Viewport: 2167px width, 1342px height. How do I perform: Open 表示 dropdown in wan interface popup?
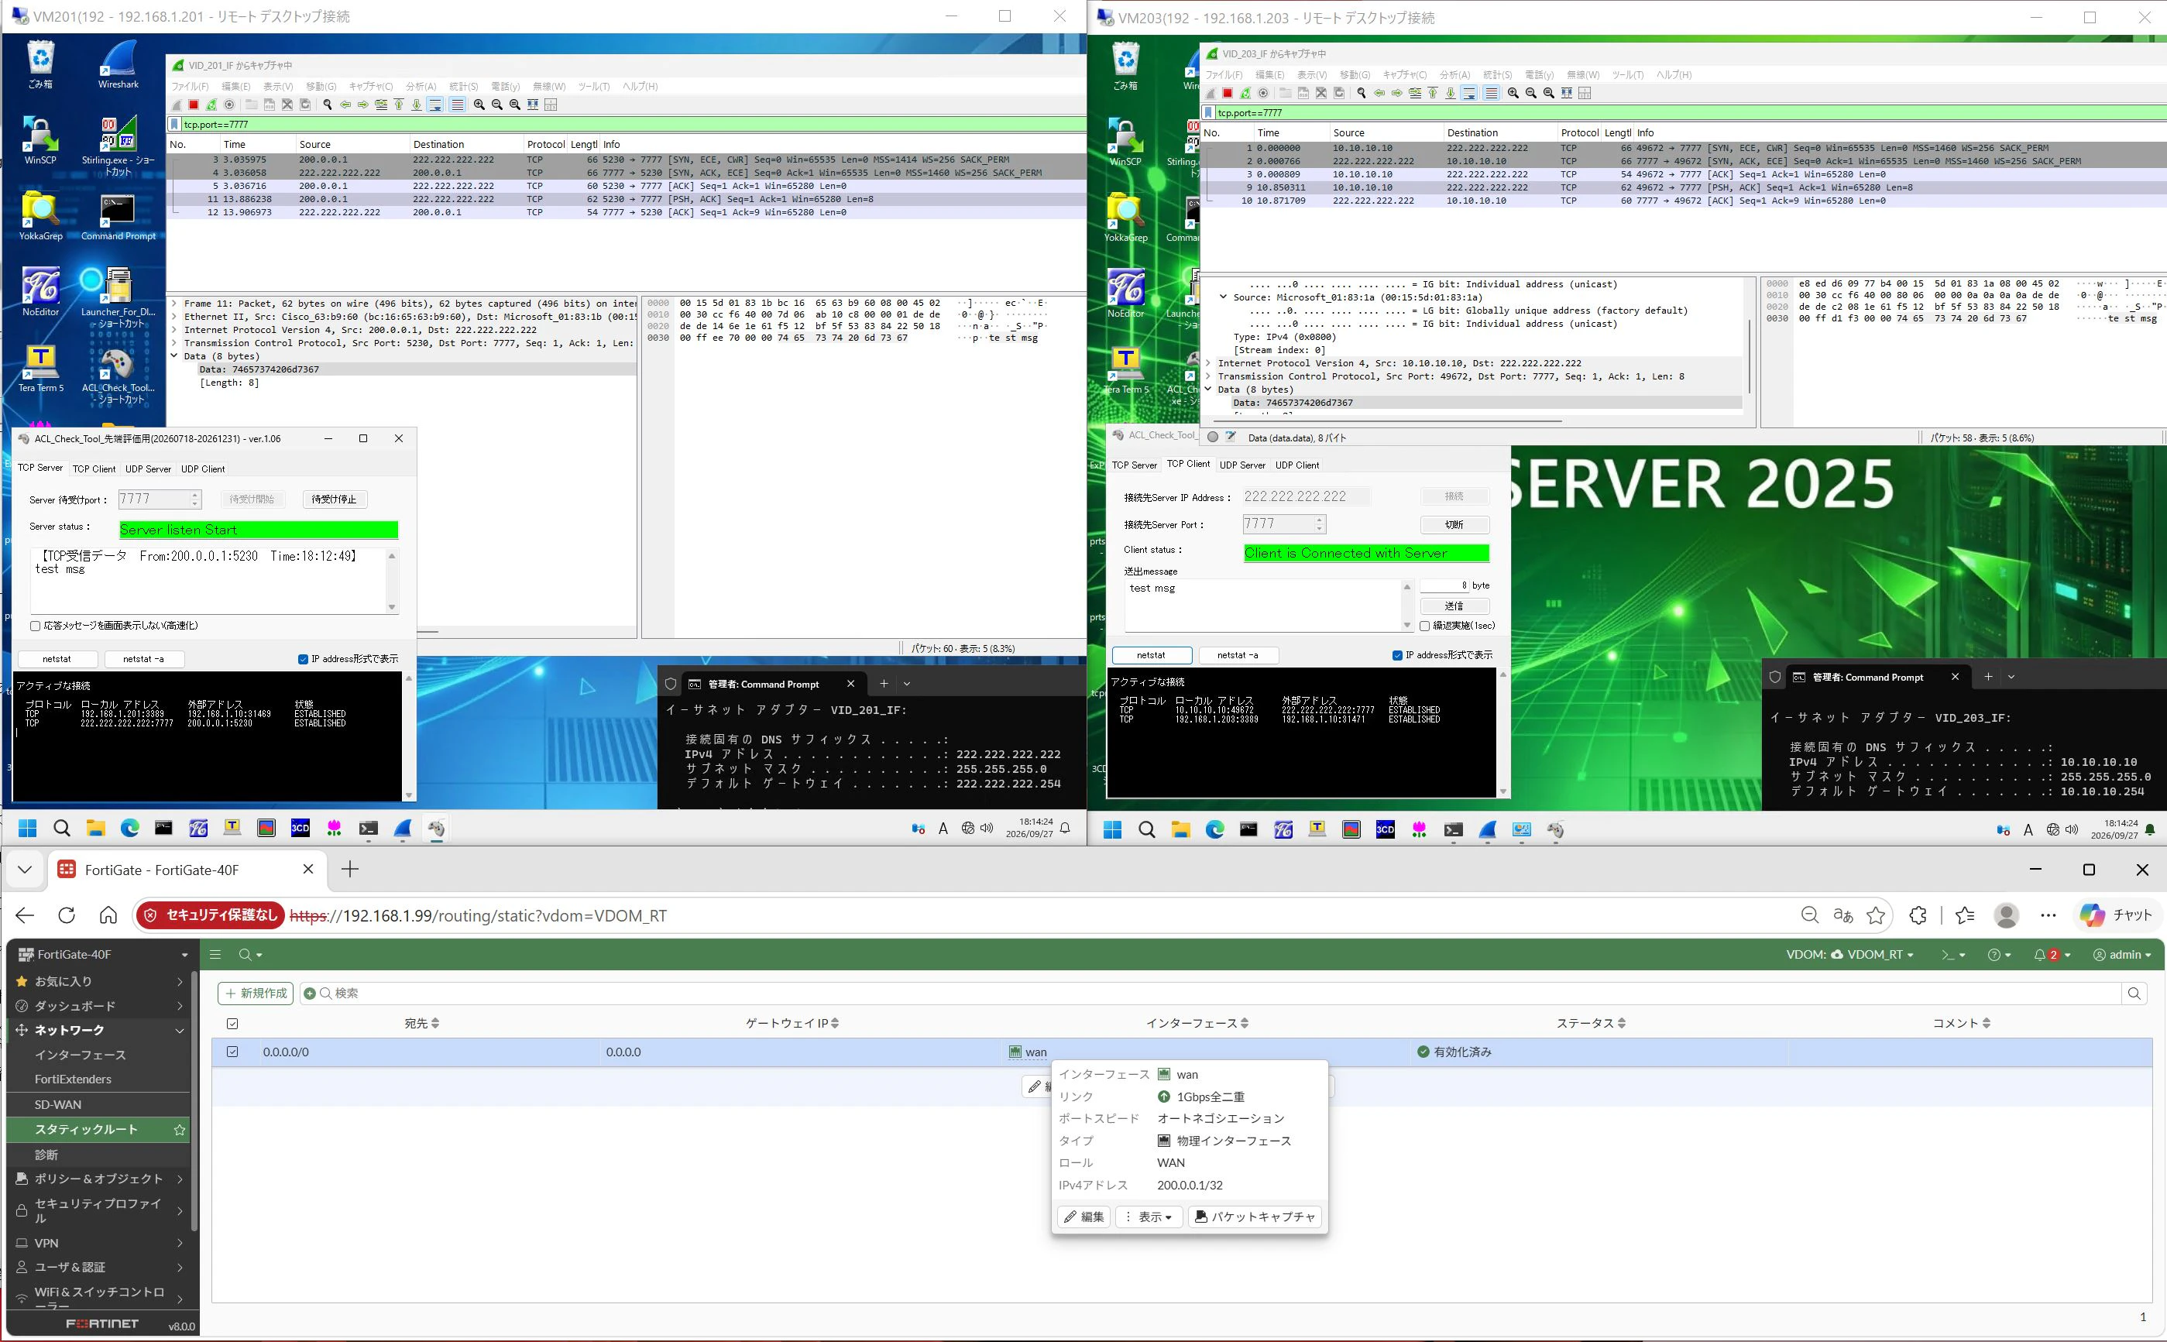[x=1149, y=1217]
